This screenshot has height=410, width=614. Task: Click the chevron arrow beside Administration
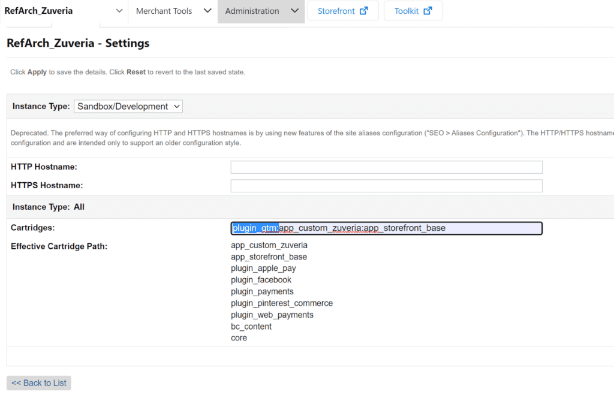point(294,11)
